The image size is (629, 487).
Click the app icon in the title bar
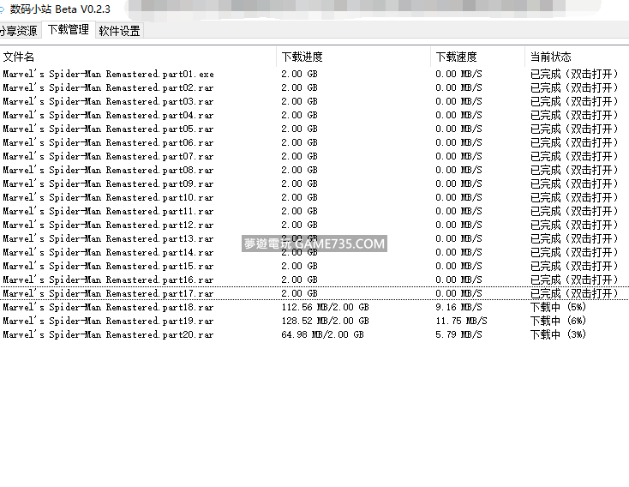pyautogui.click(x=2, y=9)
